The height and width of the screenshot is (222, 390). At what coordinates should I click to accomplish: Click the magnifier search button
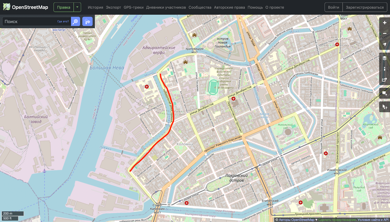75,21
